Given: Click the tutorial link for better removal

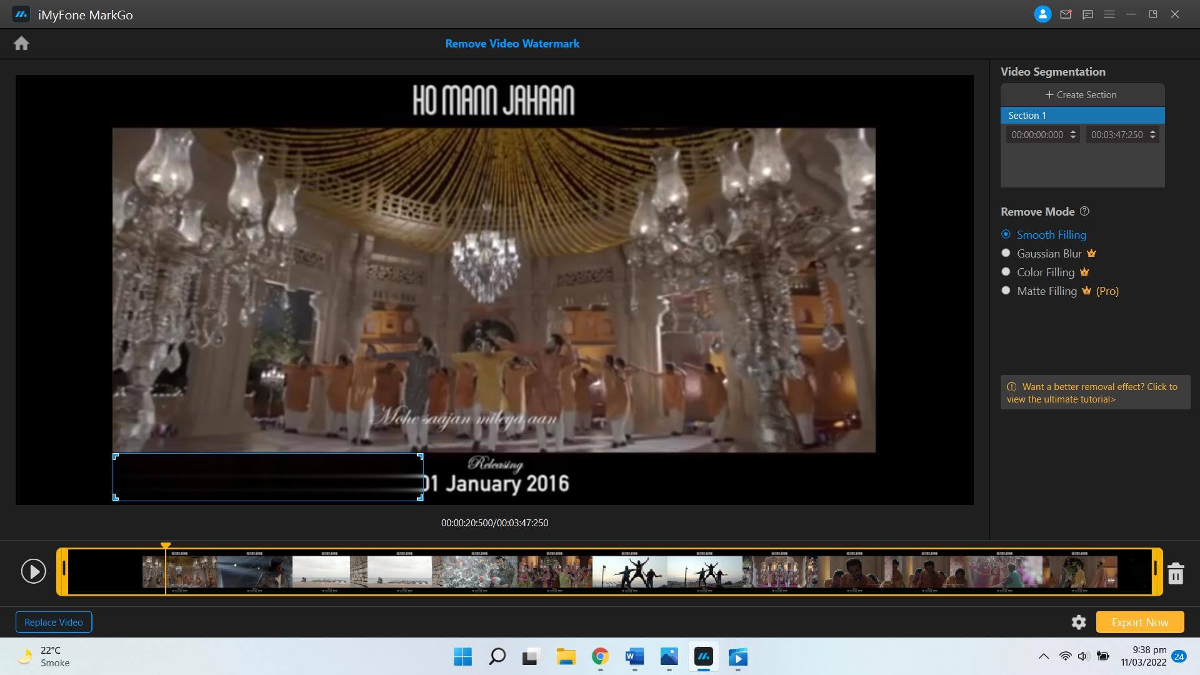Looking at the screenshot, I should pos(1091,392).
